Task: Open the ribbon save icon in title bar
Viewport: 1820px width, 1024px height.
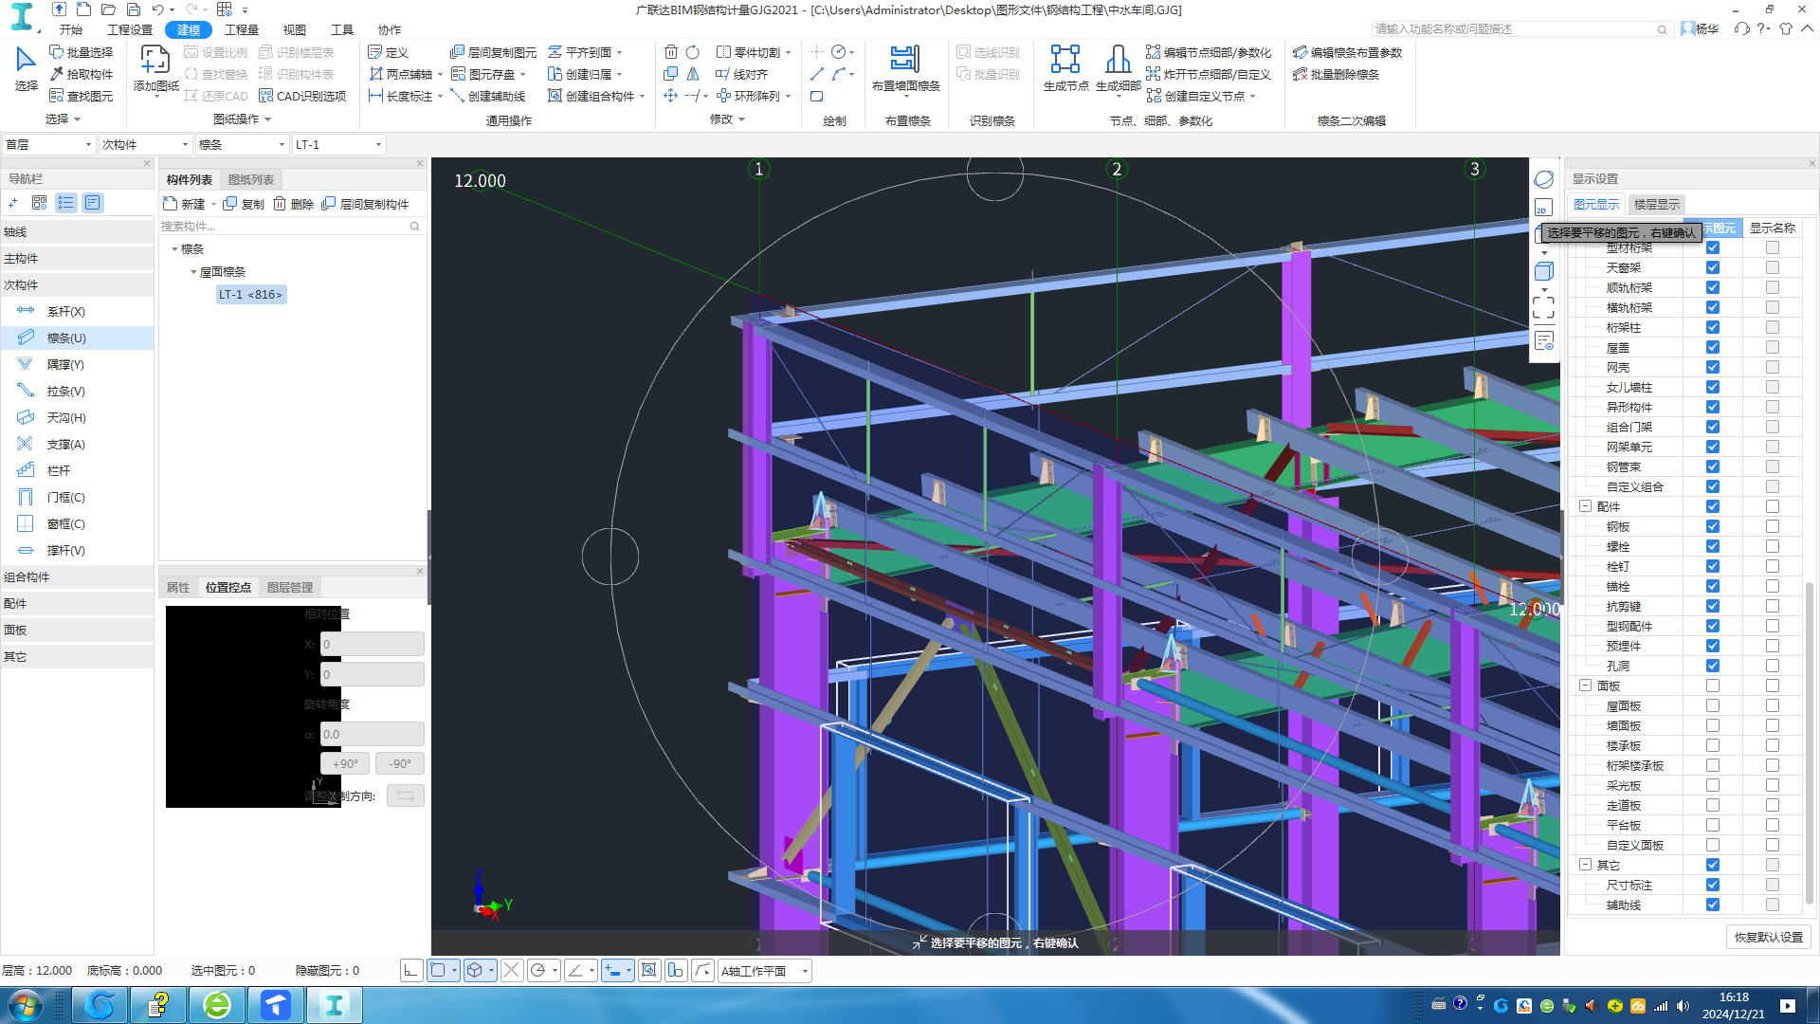Action: pyautogui.click(x=133, y=9)
